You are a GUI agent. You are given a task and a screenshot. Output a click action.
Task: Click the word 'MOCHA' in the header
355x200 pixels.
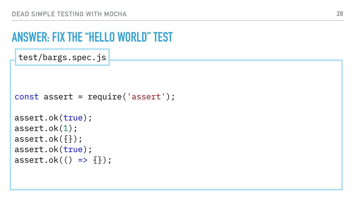tap(115, 14)
